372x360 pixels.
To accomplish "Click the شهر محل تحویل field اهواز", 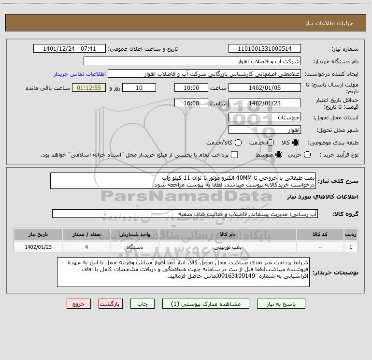I will click(265, 130).
